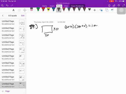Open the highlighted Untitled Page entry
The image size is (126, 94).
(13, 85)
